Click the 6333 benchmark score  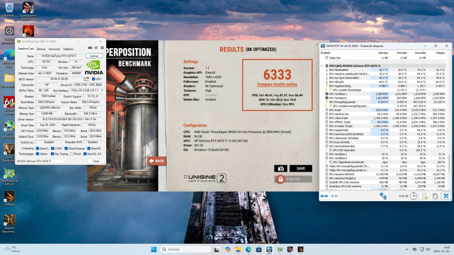(x=278, y=75)
